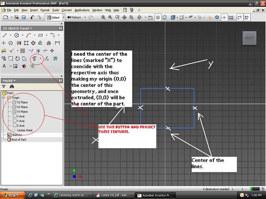Click the Project Geometry tool

pos(35,59)
